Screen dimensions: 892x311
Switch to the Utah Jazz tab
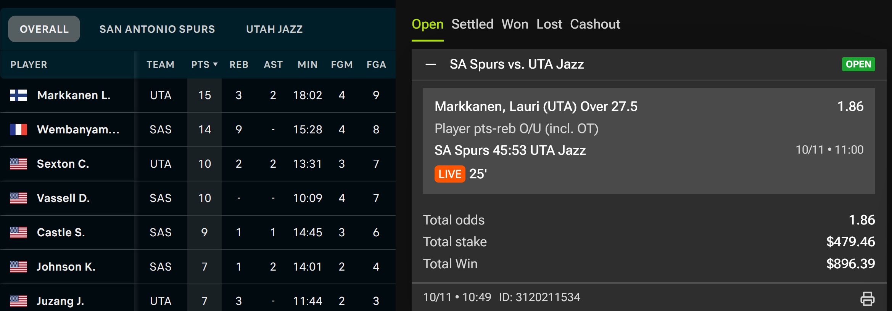(274, 29)
